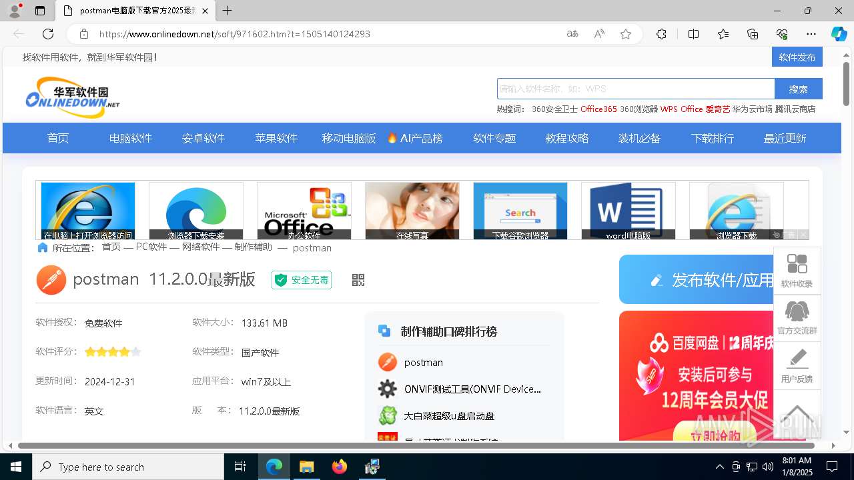This screenshot has height=480, width=854.
Task: Toggle split screen icon
Action: 694,34
